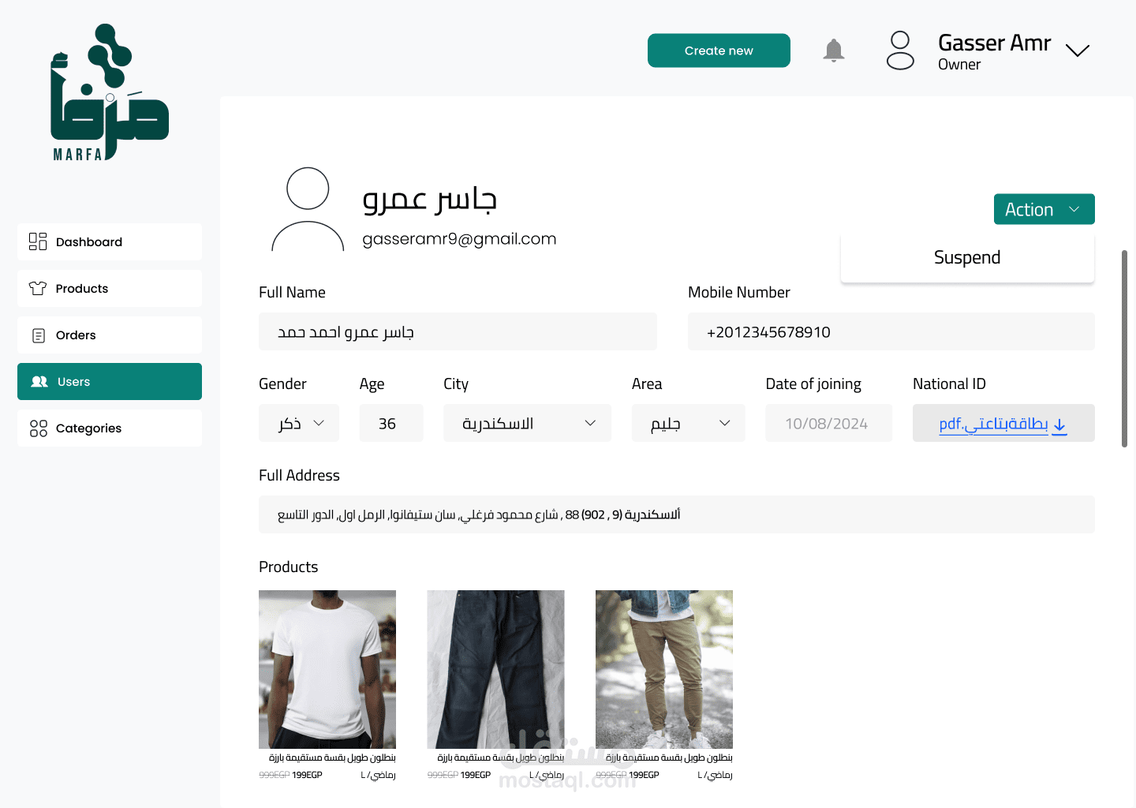Go to the Users sidebar item

pos(110,382)
